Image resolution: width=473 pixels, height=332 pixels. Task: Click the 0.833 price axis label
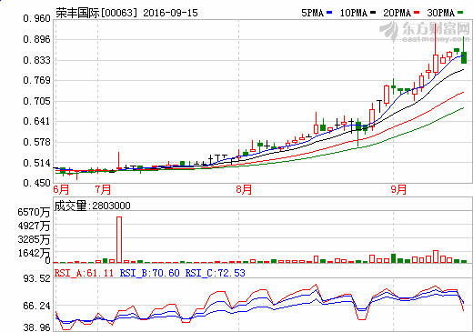pyautogui.click(x=36, y=60)
